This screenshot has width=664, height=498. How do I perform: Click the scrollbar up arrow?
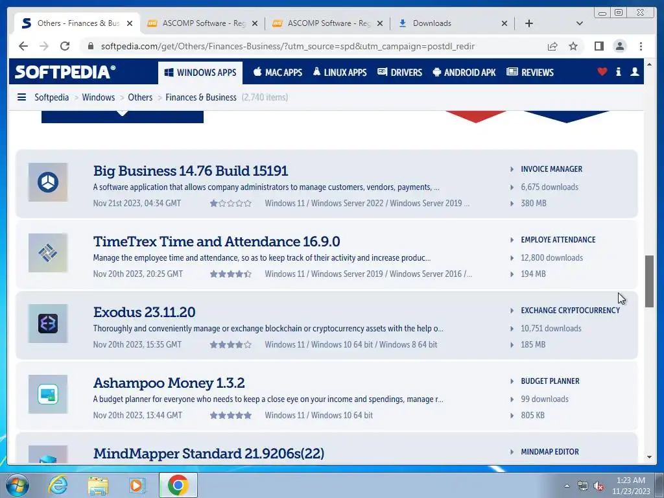(649, 64)
